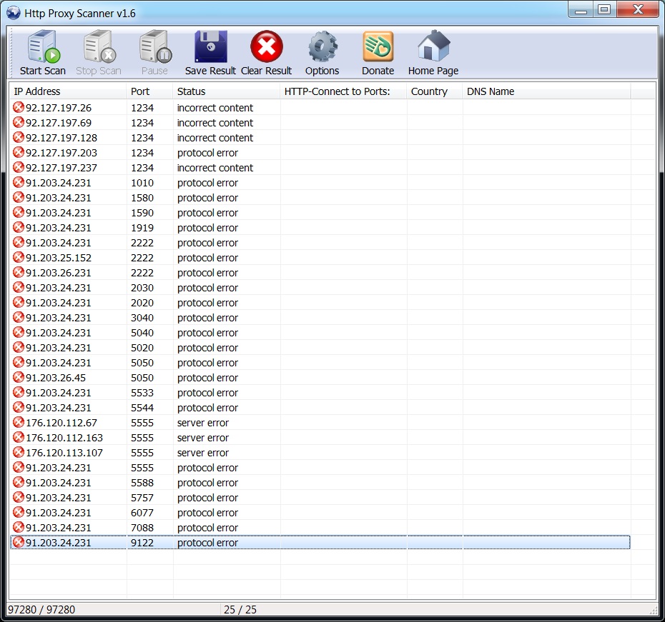Click the Donate hand icon
The height and width of the screenshot is (622, 665).
coord(378,46)
